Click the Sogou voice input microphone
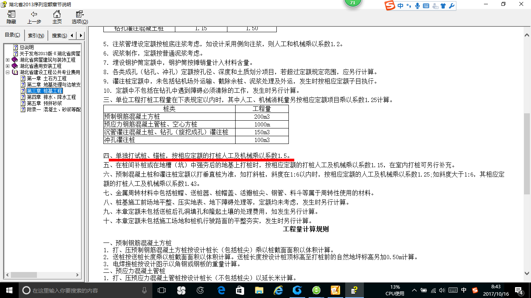Screen dimensions: 531x298 [x=417, y=6]
